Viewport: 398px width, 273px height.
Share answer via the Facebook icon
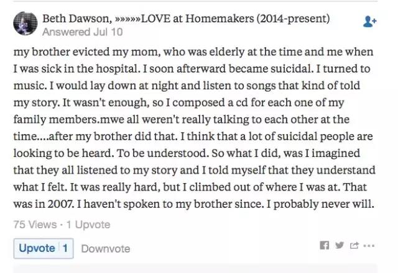(x=324, y=245)
